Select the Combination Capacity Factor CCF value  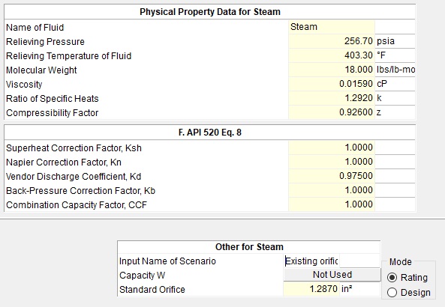click(332, 204)
